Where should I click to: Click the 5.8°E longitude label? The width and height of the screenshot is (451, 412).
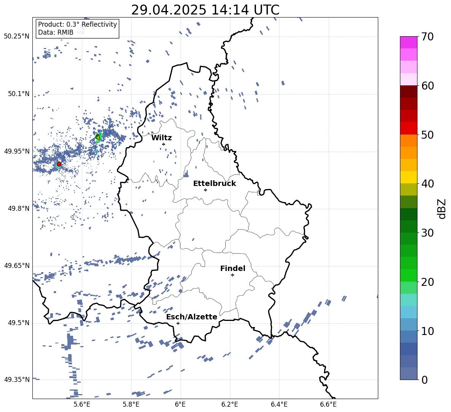click(131, 404)
